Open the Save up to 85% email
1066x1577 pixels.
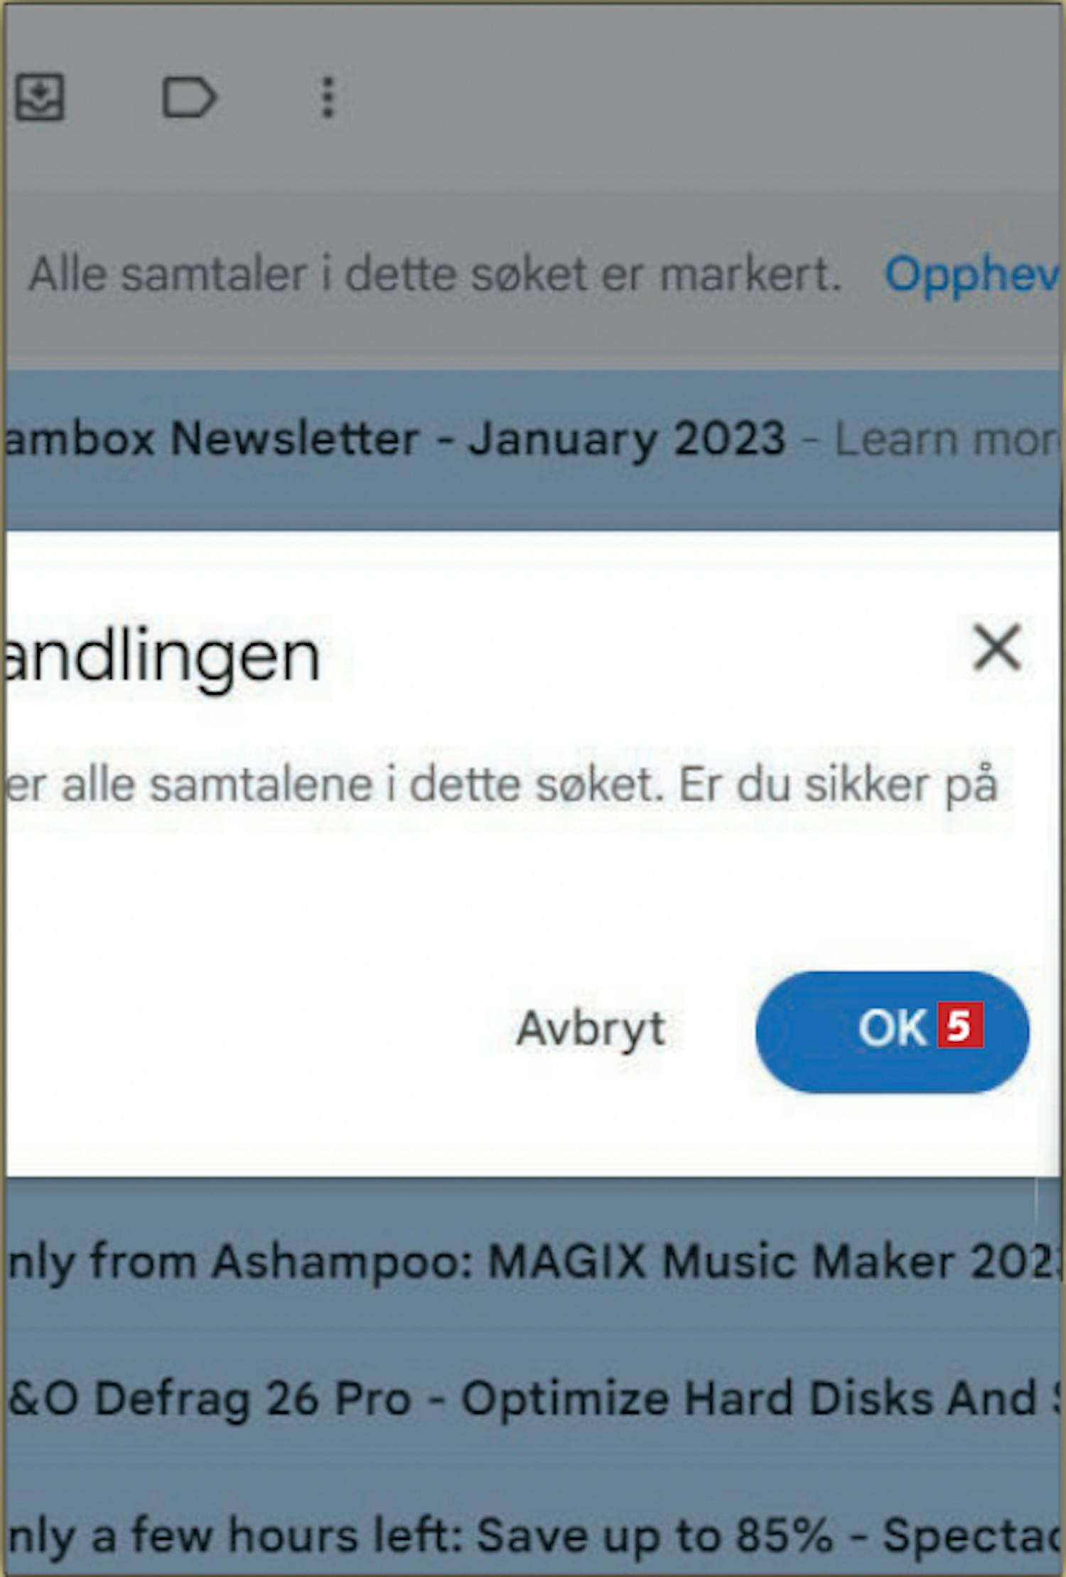(533, 1535)
